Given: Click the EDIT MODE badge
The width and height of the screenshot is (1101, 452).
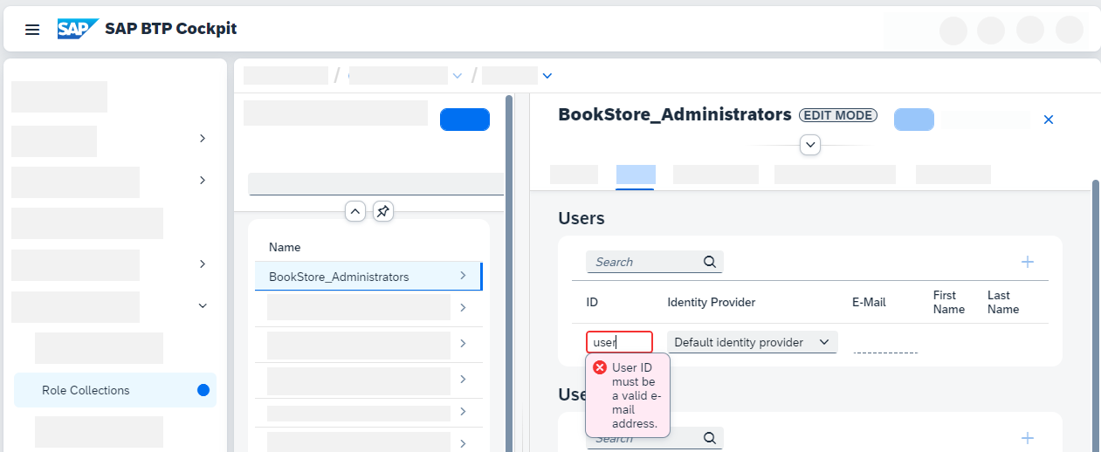Looking at the screenshot, I should (838, 115).
